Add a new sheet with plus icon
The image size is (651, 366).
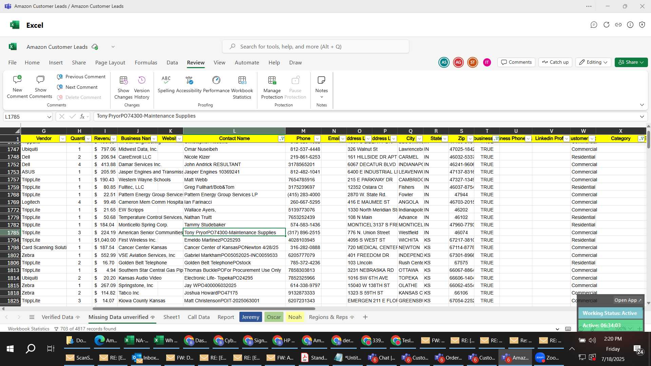click(365, 317)
